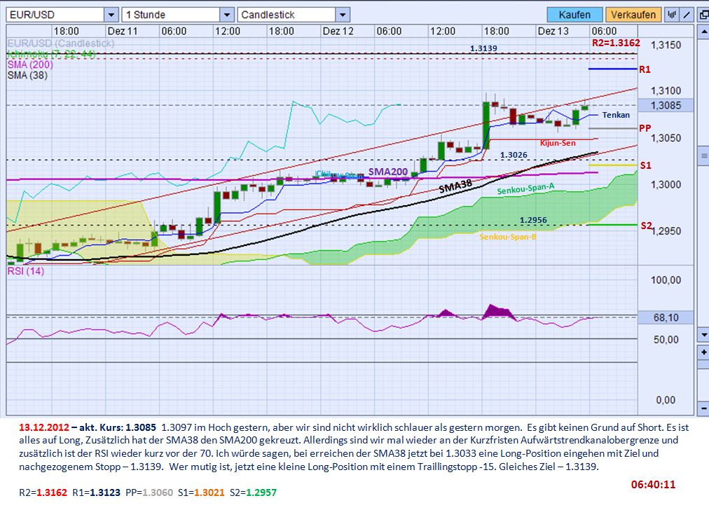
Task: Click the Senkou-Span-B label
Action: pyautogui.click(x=508, y=237)
